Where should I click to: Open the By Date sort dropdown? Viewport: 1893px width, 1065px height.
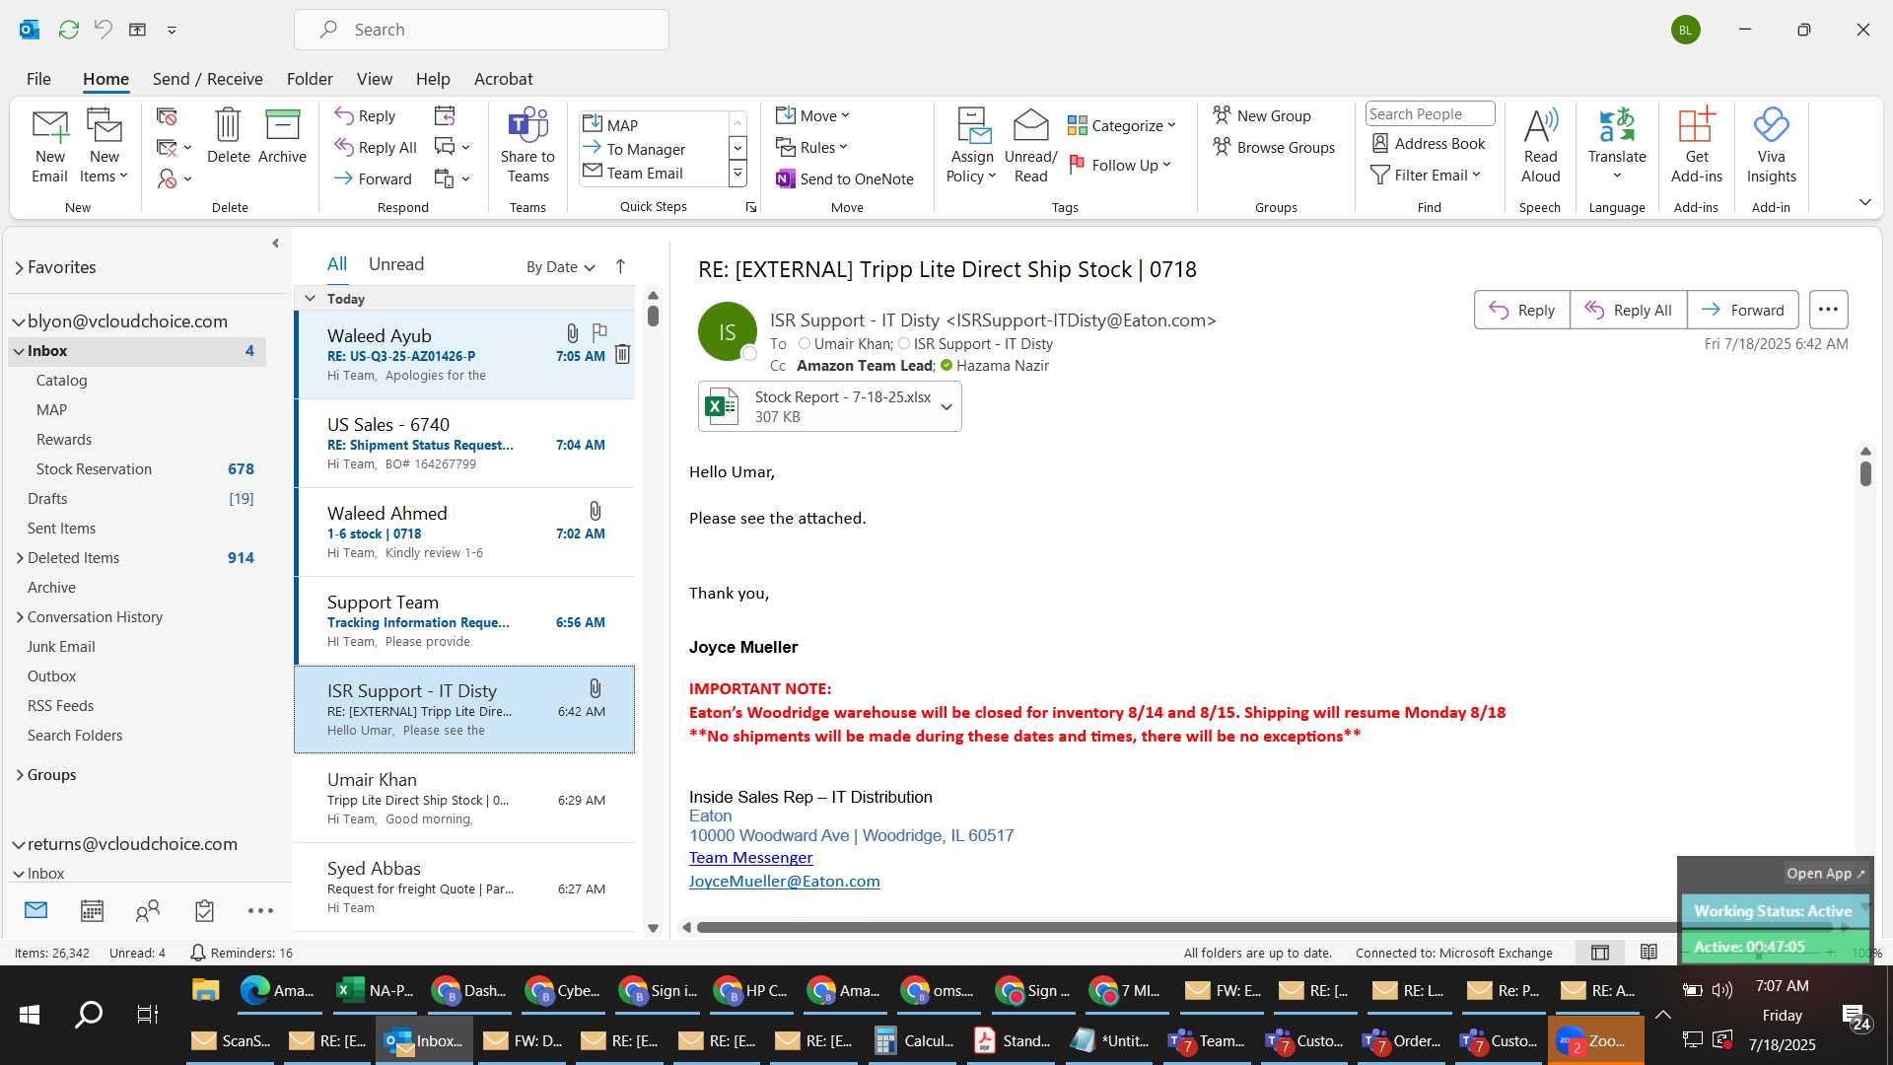point(561,267)
